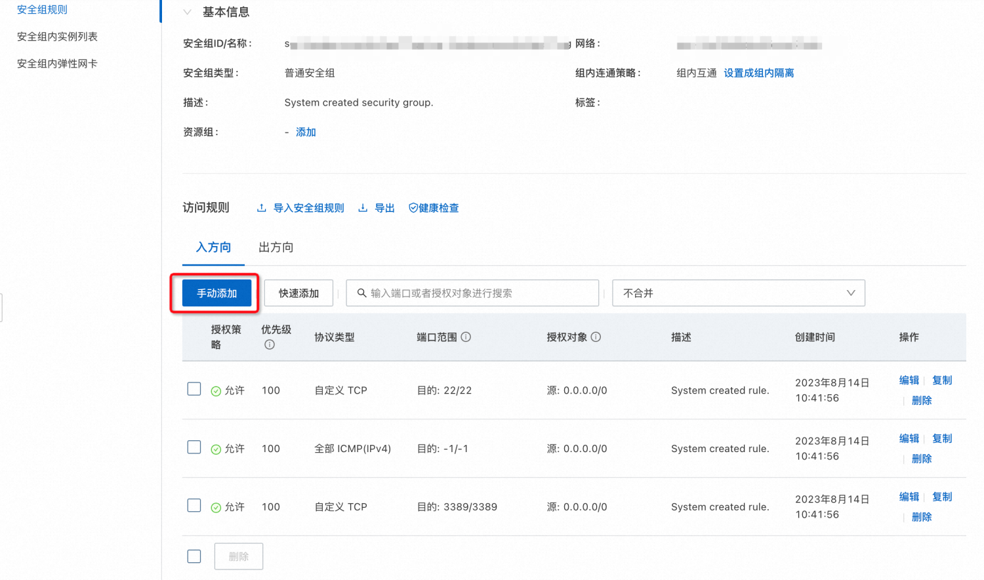Click the info icon next to 端口范围
The height and width of the screenshot is (580, 984).
tap(466, 337)
